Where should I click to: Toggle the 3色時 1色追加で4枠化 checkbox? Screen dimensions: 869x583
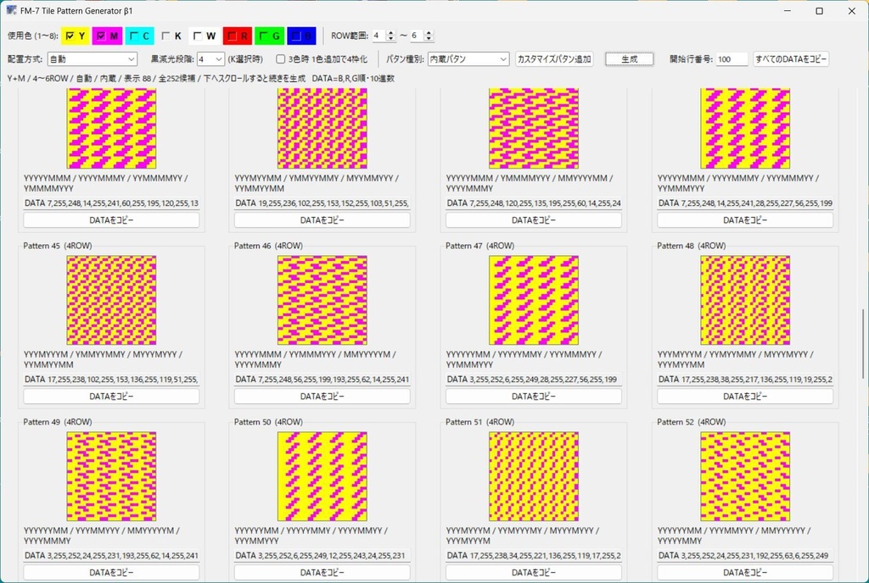280,59
